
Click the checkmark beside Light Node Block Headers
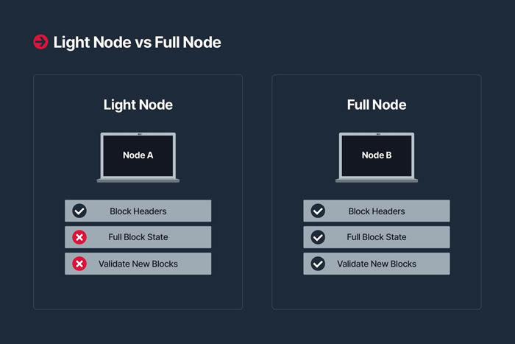click(79, 211)
